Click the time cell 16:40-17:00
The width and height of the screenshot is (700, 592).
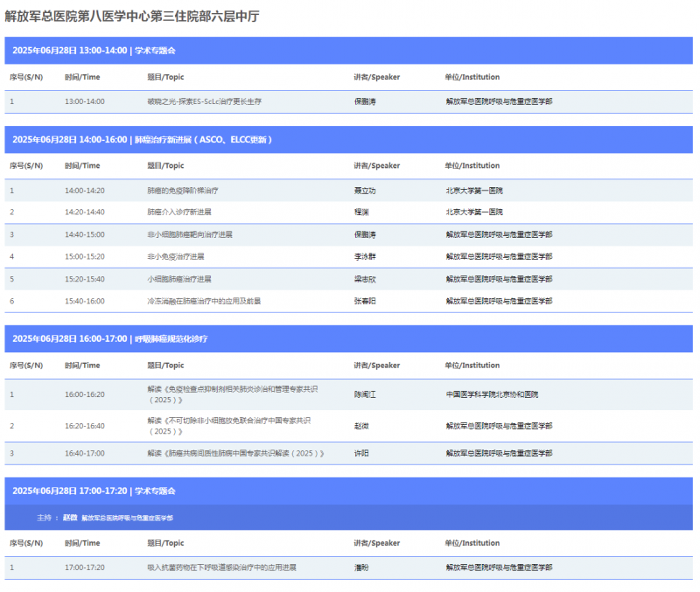click(85, 454)
